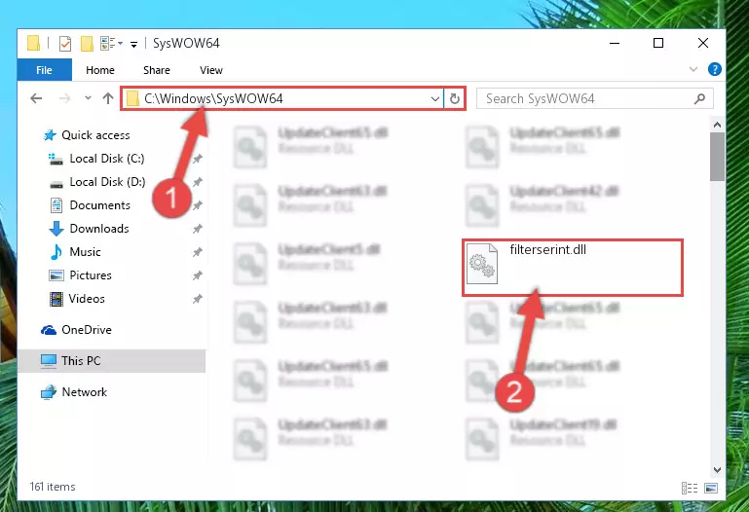Image resolution: width=749 pixels, height=512 pixels.
Task: Click pin icon beside Pictures
Action: 198,275
